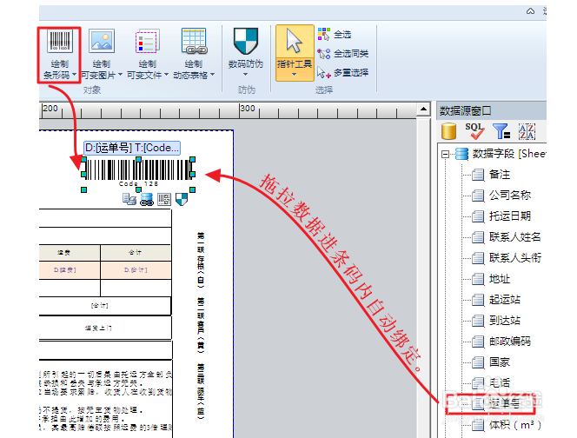The width and height of the screenshot is (577, 438).
Task: Select the 国家 data field
Action: pos(500,362)
